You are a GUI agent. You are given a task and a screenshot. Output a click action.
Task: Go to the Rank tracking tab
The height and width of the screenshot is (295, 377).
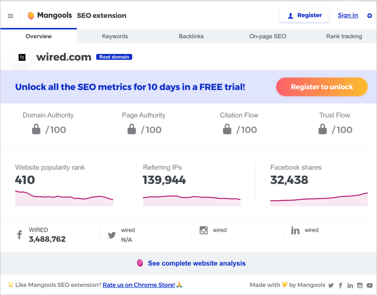tap(344, 36)
